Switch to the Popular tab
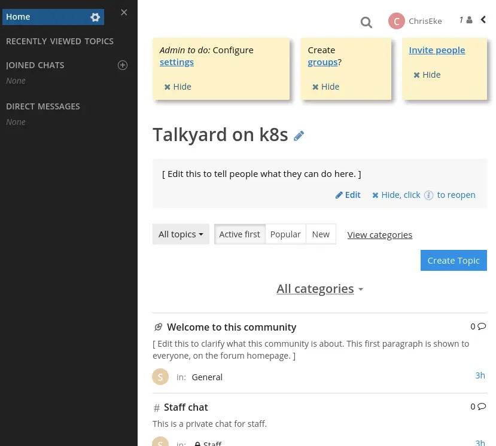 (285, 234)
